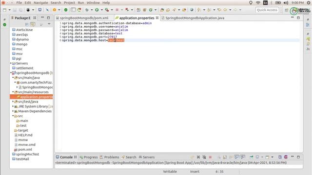Open the Run button dropdown arrow
312x175 pixels.
102,10
